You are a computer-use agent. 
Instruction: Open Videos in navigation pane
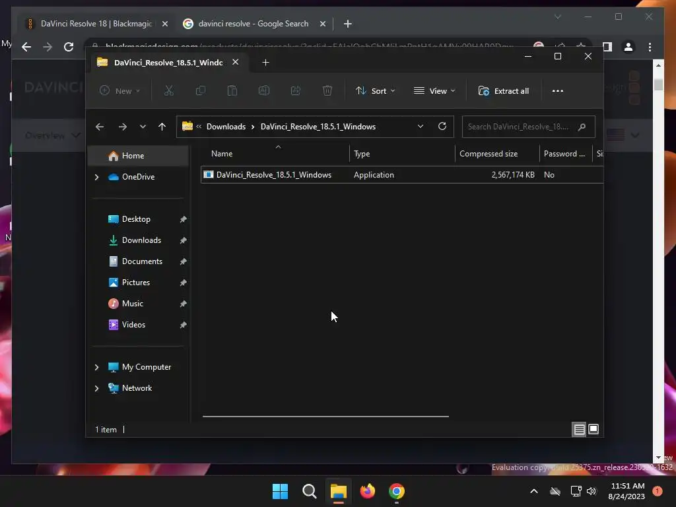138,325
